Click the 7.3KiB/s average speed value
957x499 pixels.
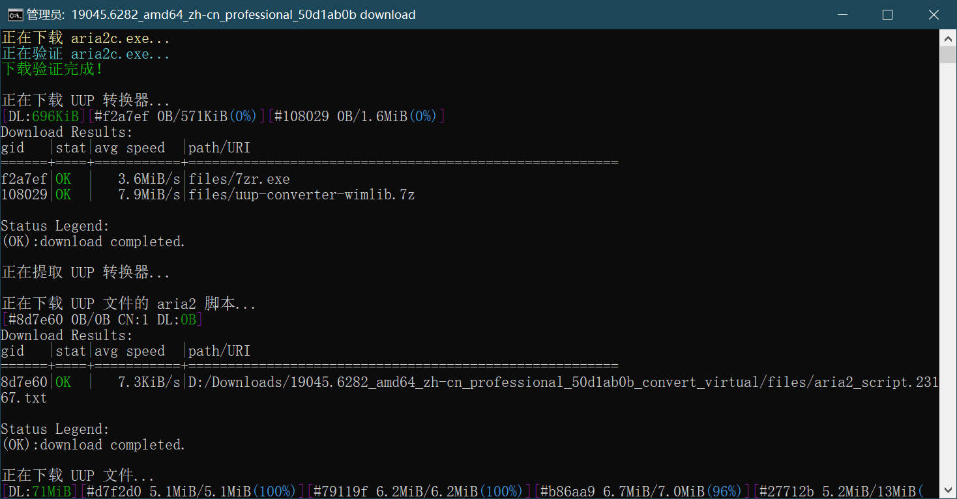click(149, 382)
